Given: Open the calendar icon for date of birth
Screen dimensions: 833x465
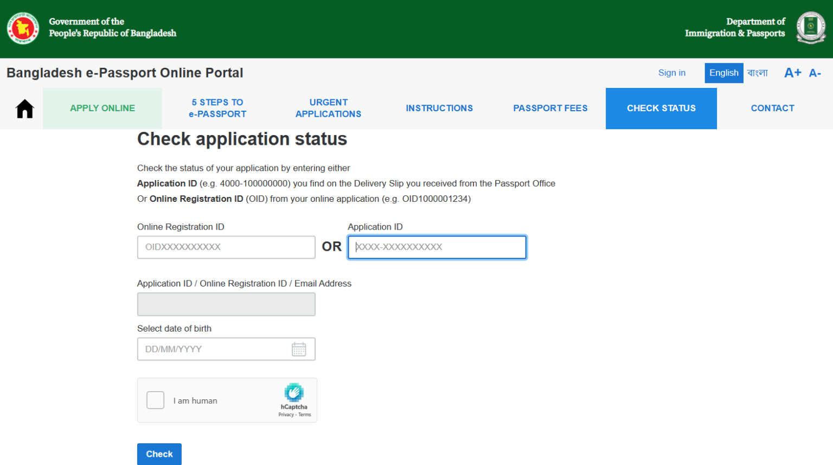Looking at the screenshot, I should point(299,349).
